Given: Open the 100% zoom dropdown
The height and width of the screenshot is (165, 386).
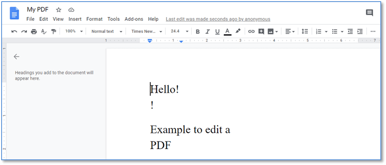Looking at the screenshot, I should [x=74, y=31].
